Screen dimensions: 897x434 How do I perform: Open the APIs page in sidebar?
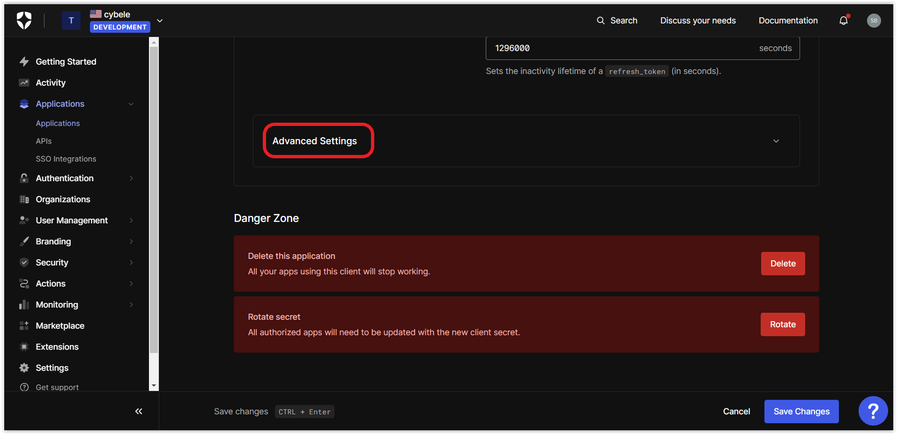point(44,141)
